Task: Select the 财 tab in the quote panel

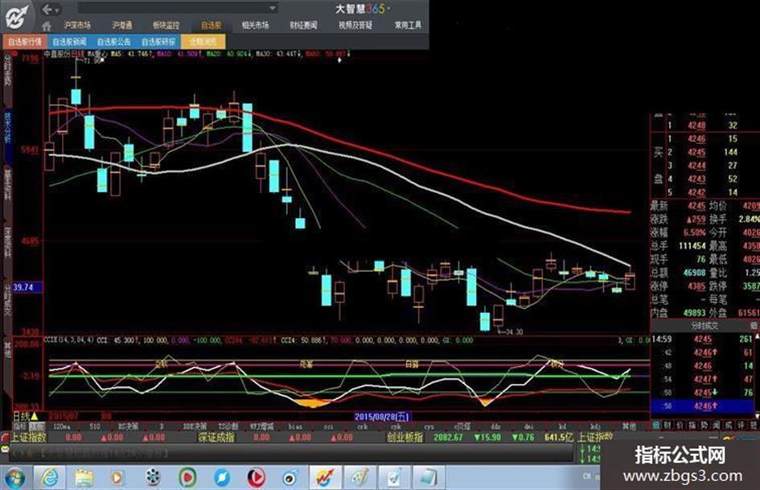Action: point(668,425)
